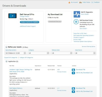Click the File Title column header
The width and height of the screenshot is (102, 97).
click(12, 66)
